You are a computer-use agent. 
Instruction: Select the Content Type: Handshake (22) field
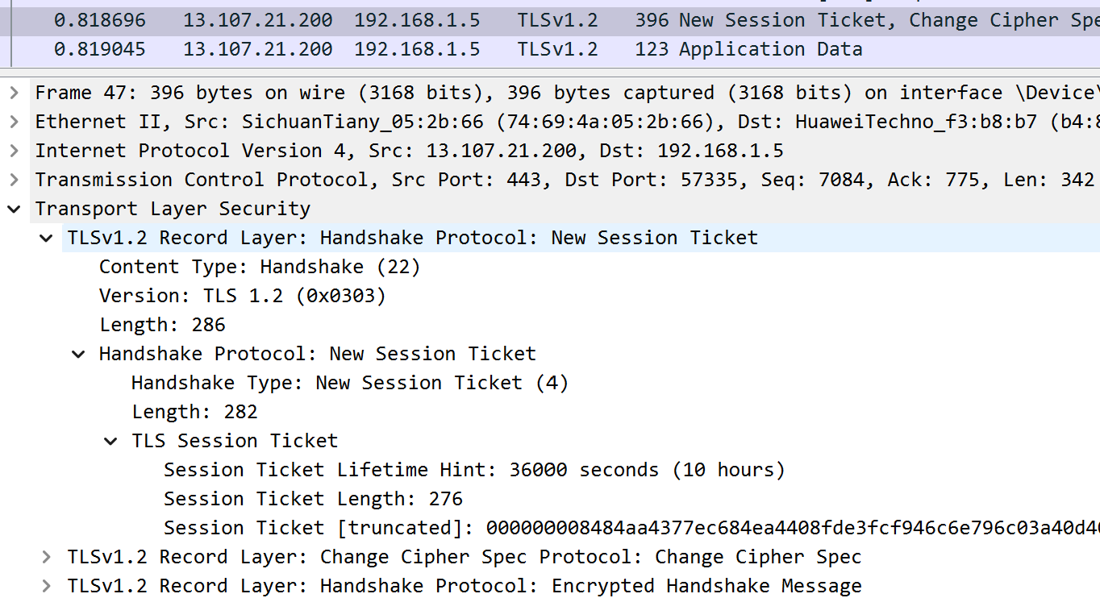pos(260,267)
